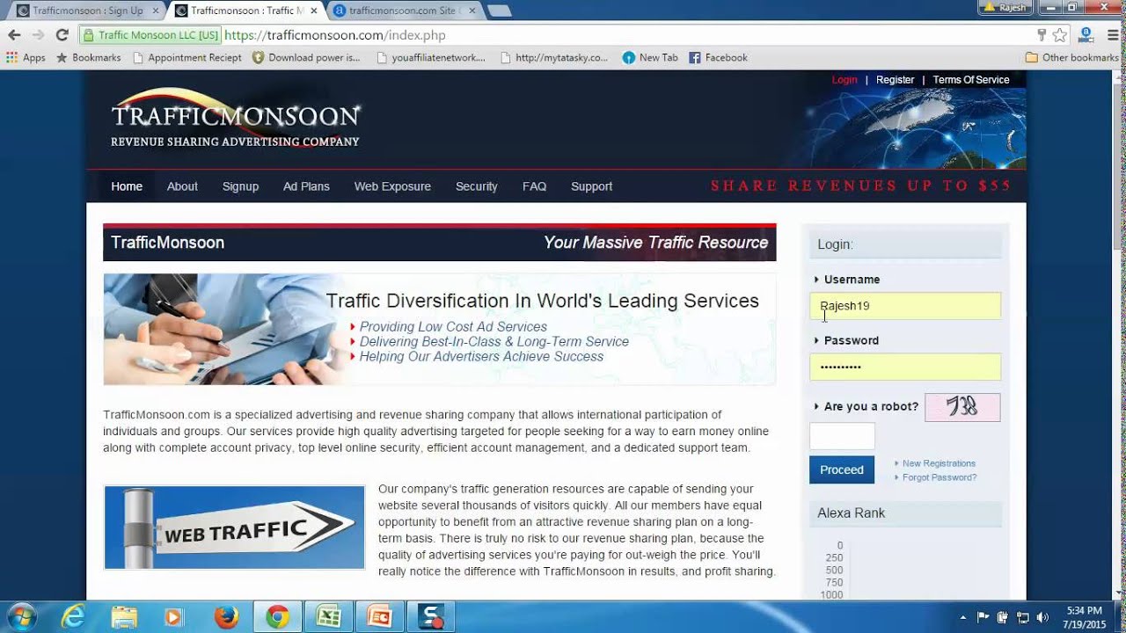Open the PowerPoint icon in taskbar
Screen dimensions: 1126x633
(380, 617)
